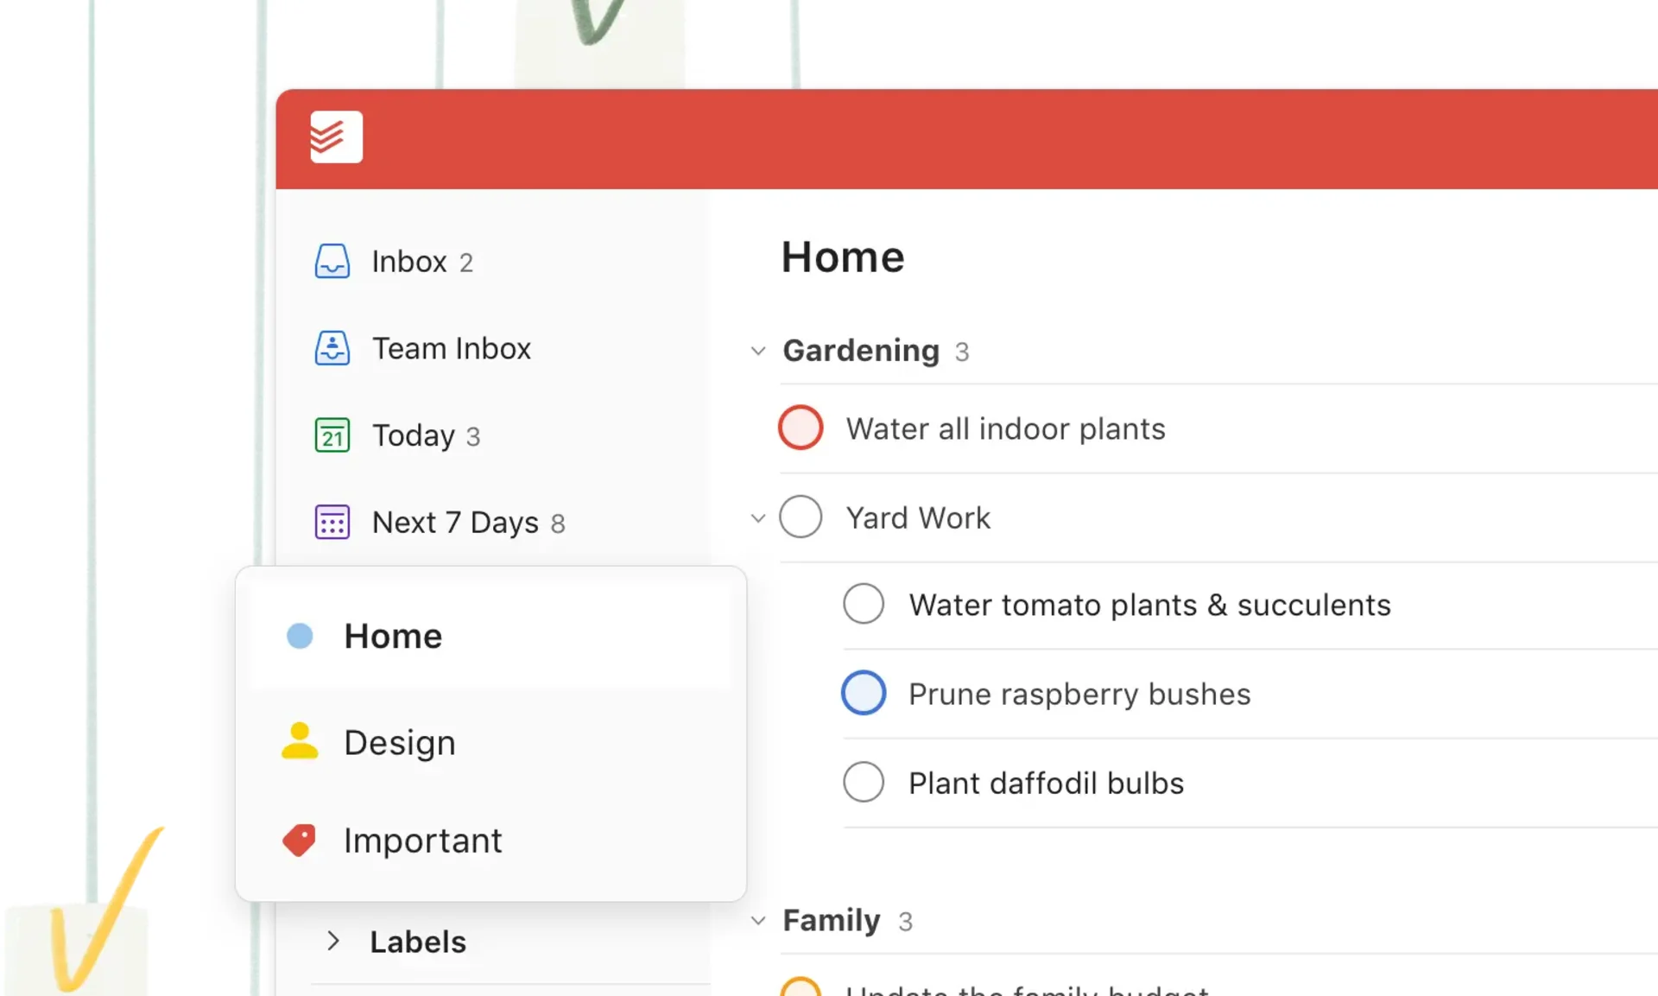
Task: Complete the Water all indoor plants task
Action: pos(801,427)
